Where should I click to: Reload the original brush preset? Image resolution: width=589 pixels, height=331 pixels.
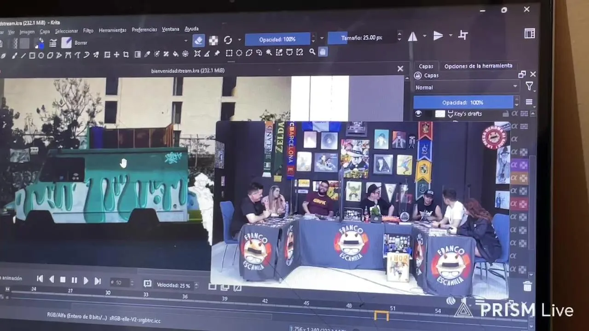pyautogui.click(x=228, y=40)
